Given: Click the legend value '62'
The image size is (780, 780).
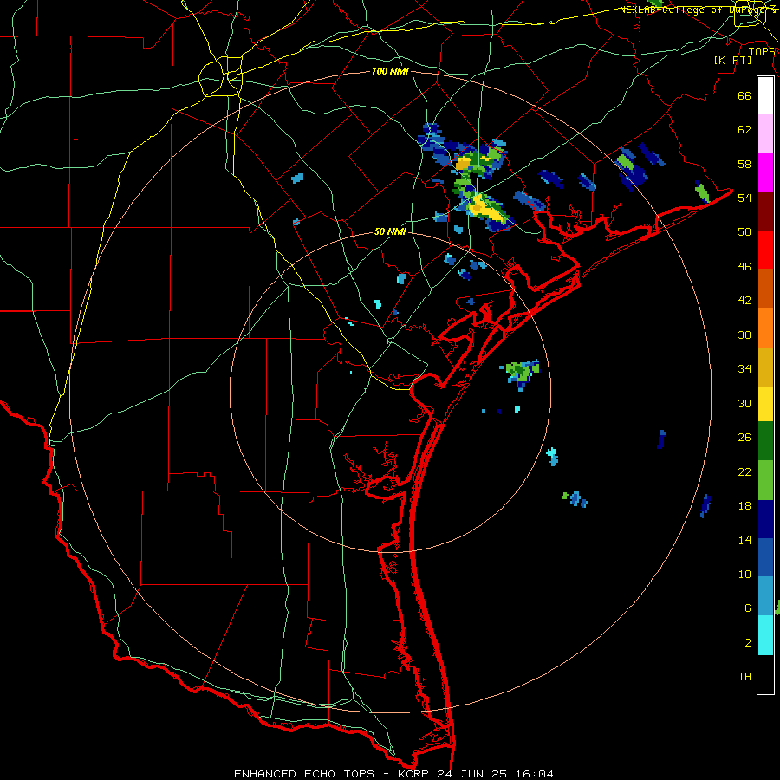Looking at the screenshot, I should (744, 130).
